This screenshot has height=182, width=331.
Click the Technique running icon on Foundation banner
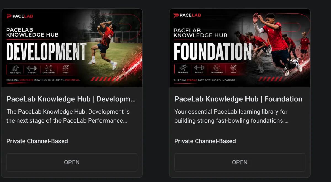[183, 68]
